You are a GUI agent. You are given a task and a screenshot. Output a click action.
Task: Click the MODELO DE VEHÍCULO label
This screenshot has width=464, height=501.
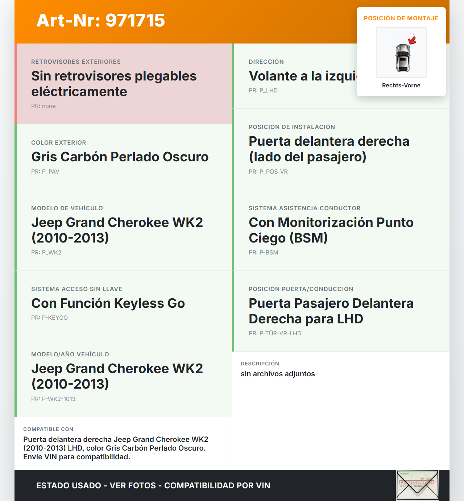coord(67,208)
